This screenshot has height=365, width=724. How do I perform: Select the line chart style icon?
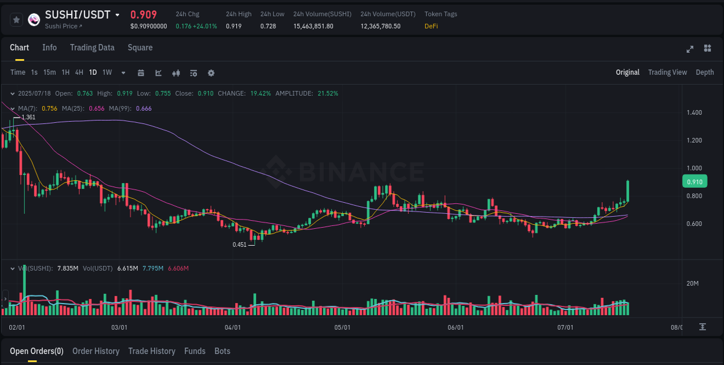point(158,73)
